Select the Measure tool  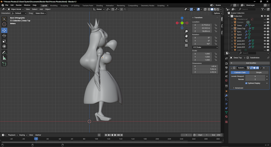[x=4, y=58]
